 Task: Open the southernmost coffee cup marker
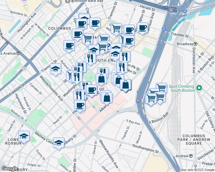(x=80, y=105)
